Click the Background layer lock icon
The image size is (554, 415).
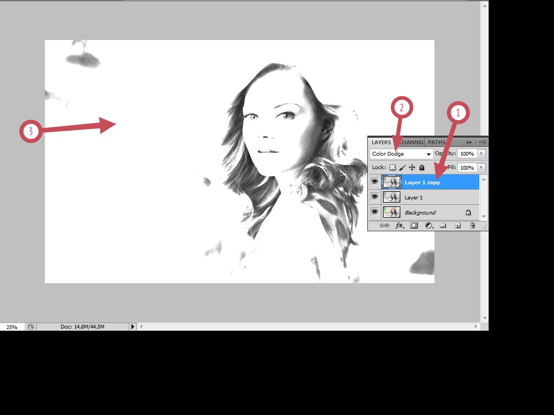(468, 212)
